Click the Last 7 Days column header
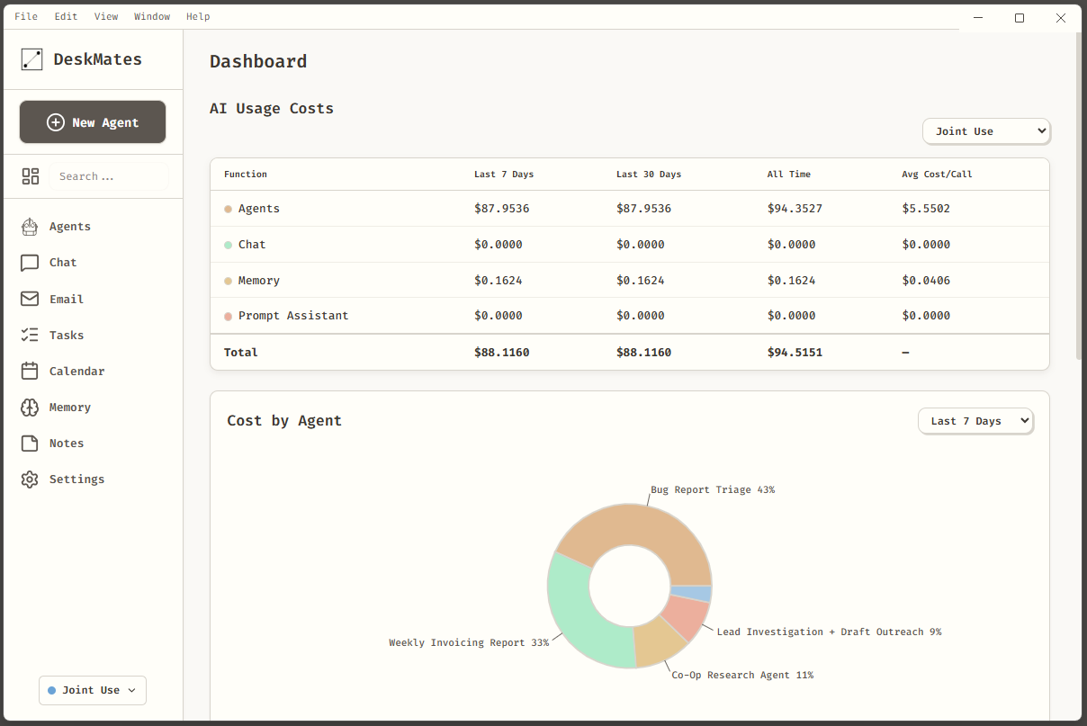This screenshot has height=726, width=1087. 504,175
